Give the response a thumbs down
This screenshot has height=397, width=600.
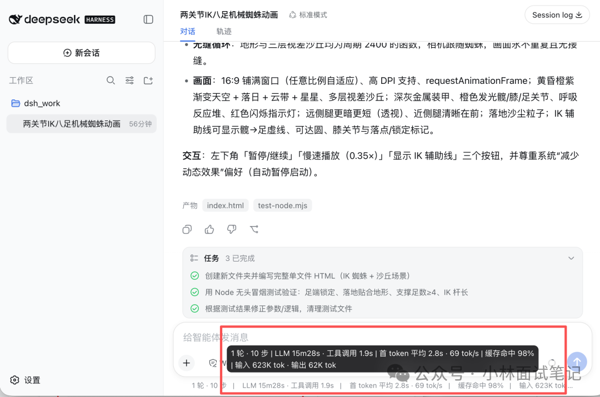(232, 229)
